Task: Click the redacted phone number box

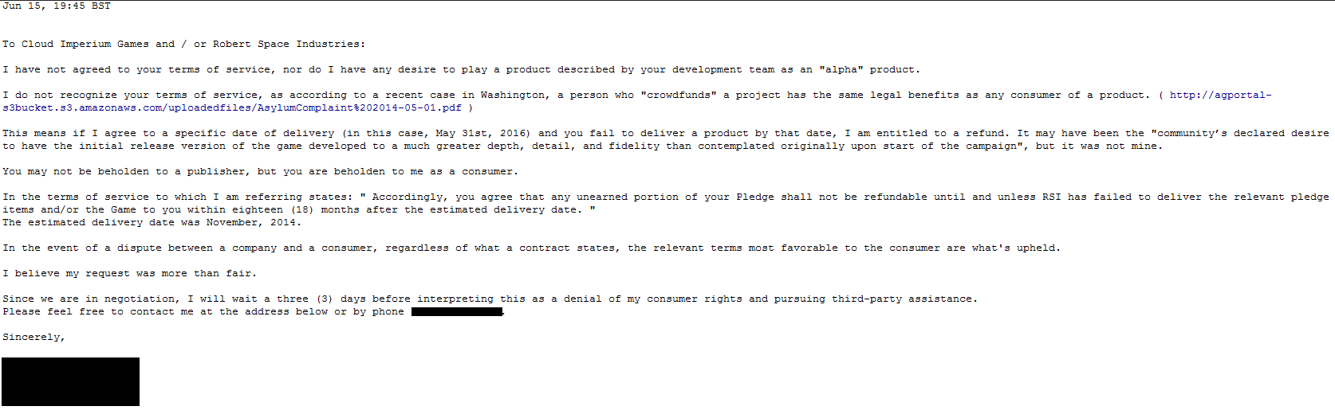Action: (x=457, y=311)
